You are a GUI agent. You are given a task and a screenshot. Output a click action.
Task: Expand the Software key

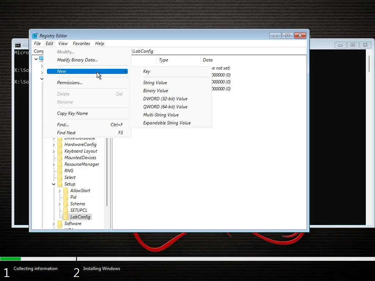tap(53, 224)
